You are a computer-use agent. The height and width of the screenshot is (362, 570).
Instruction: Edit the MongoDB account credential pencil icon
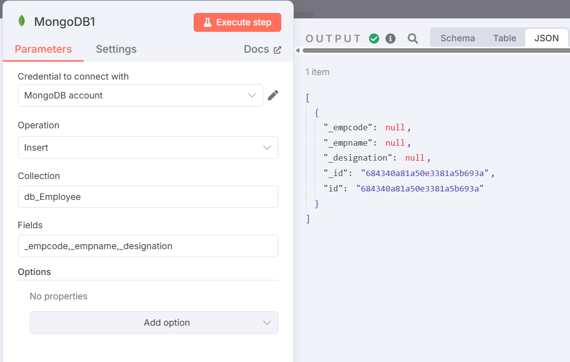click(x=273, y=95)
